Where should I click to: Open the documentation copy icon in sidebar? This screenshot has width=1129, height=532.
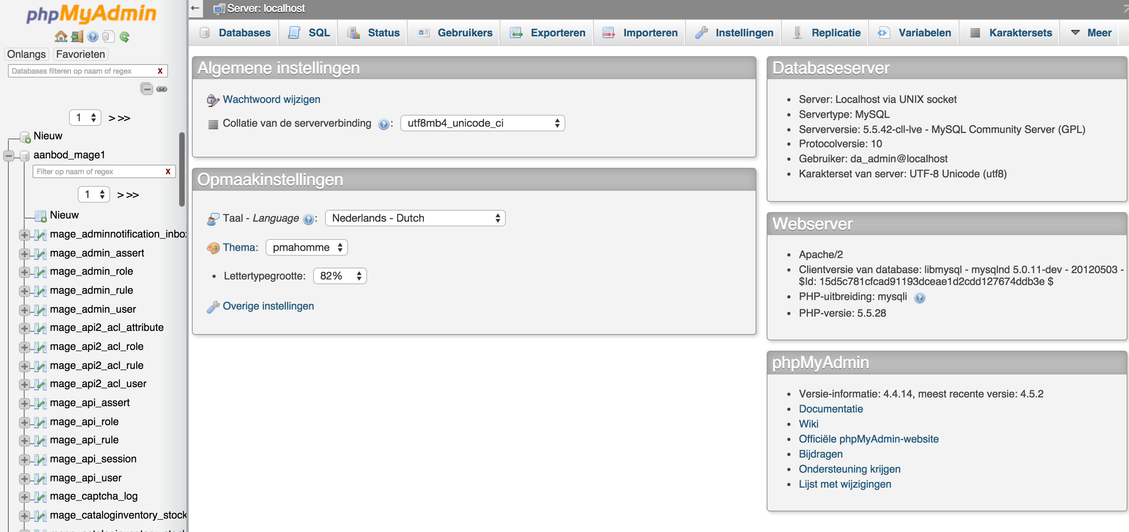pos(108,37)
